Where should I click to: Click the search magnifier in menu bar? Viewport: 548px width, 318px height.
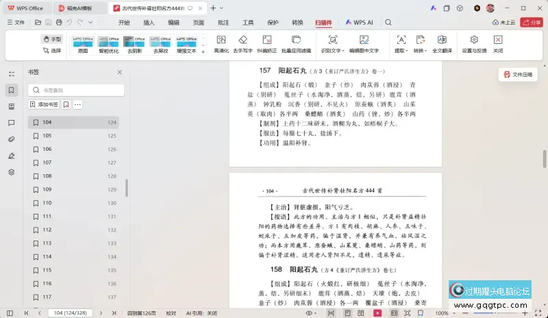click(388, 23)
